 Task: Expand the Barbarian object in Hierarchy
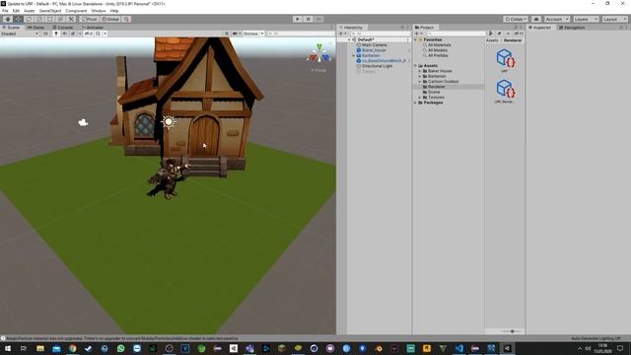354,55
